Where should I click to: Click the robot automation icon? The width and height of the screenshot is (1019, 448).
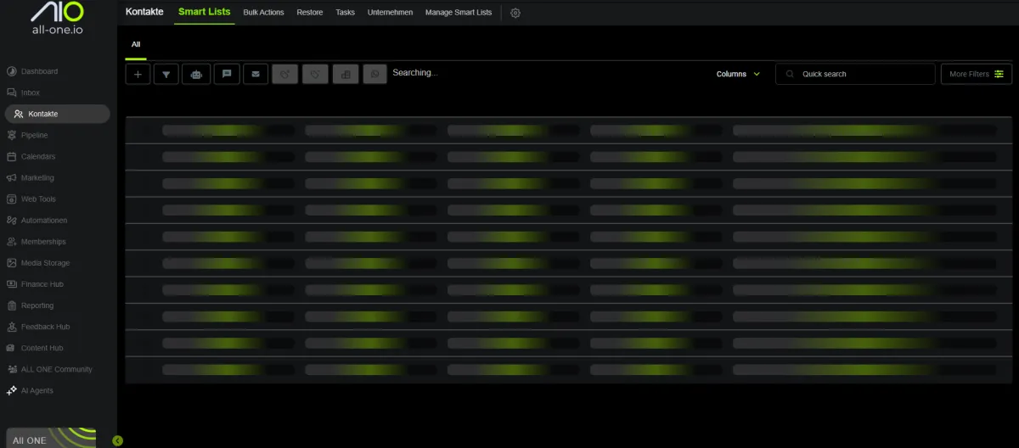[197, 74]
